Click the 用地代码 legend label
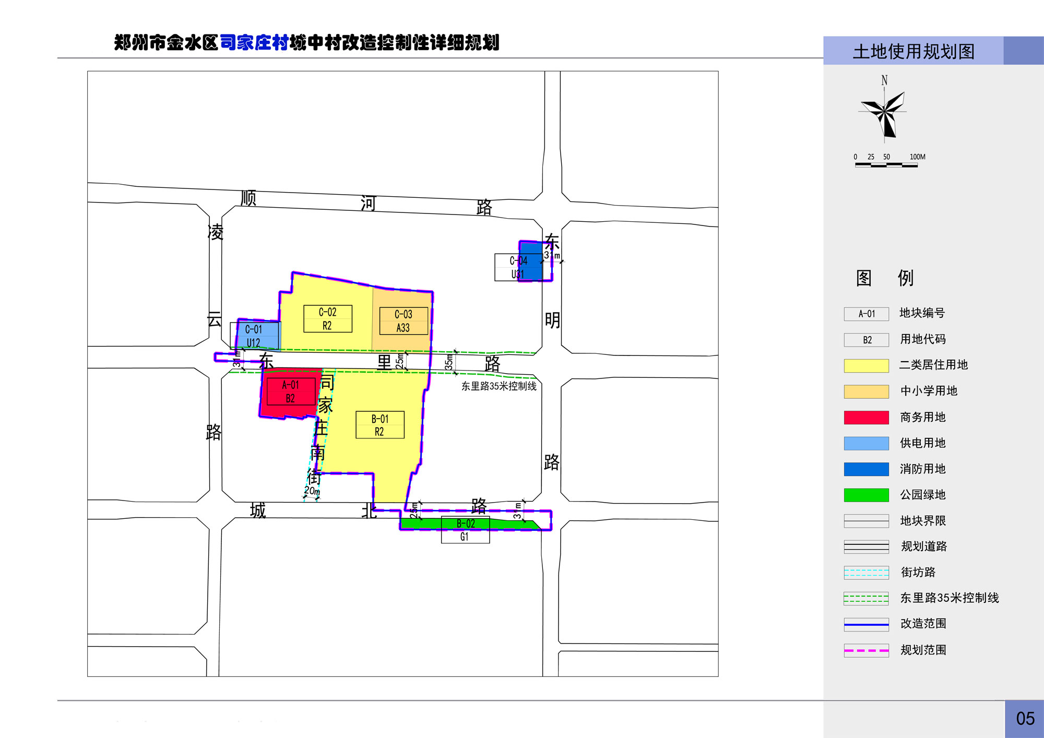 923,339
